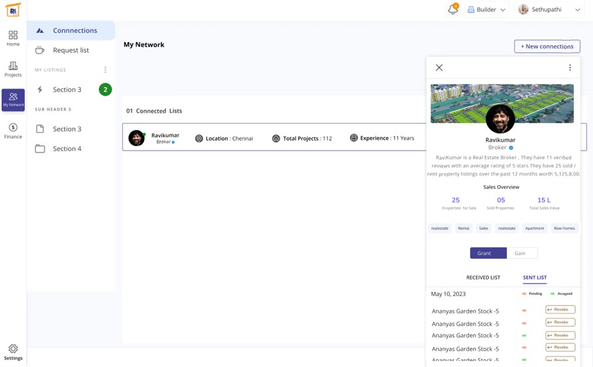This screenshot has height=367, width=593.
Task: Close the Ravikumar profile panel
Action: coord(439,68)
